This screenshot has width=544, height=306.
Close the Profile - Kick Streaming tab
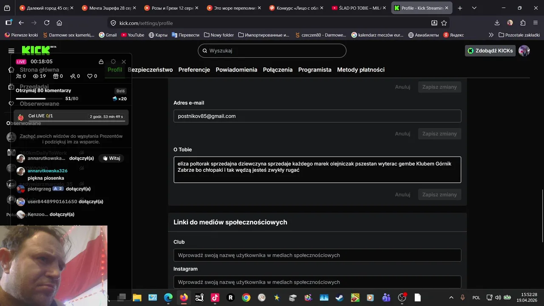[447, 8]
